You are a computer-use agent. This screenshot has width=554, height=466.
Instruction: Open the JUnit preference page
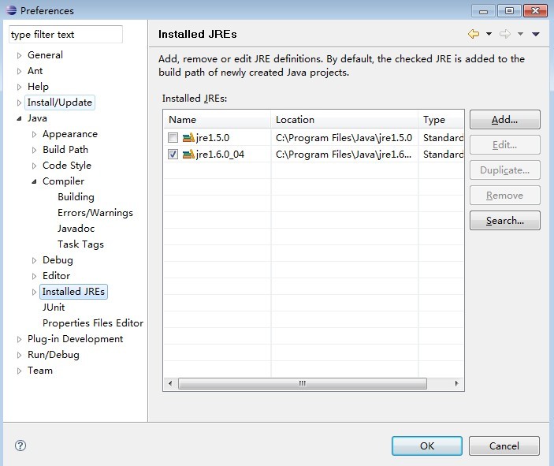tap(54, 308)
